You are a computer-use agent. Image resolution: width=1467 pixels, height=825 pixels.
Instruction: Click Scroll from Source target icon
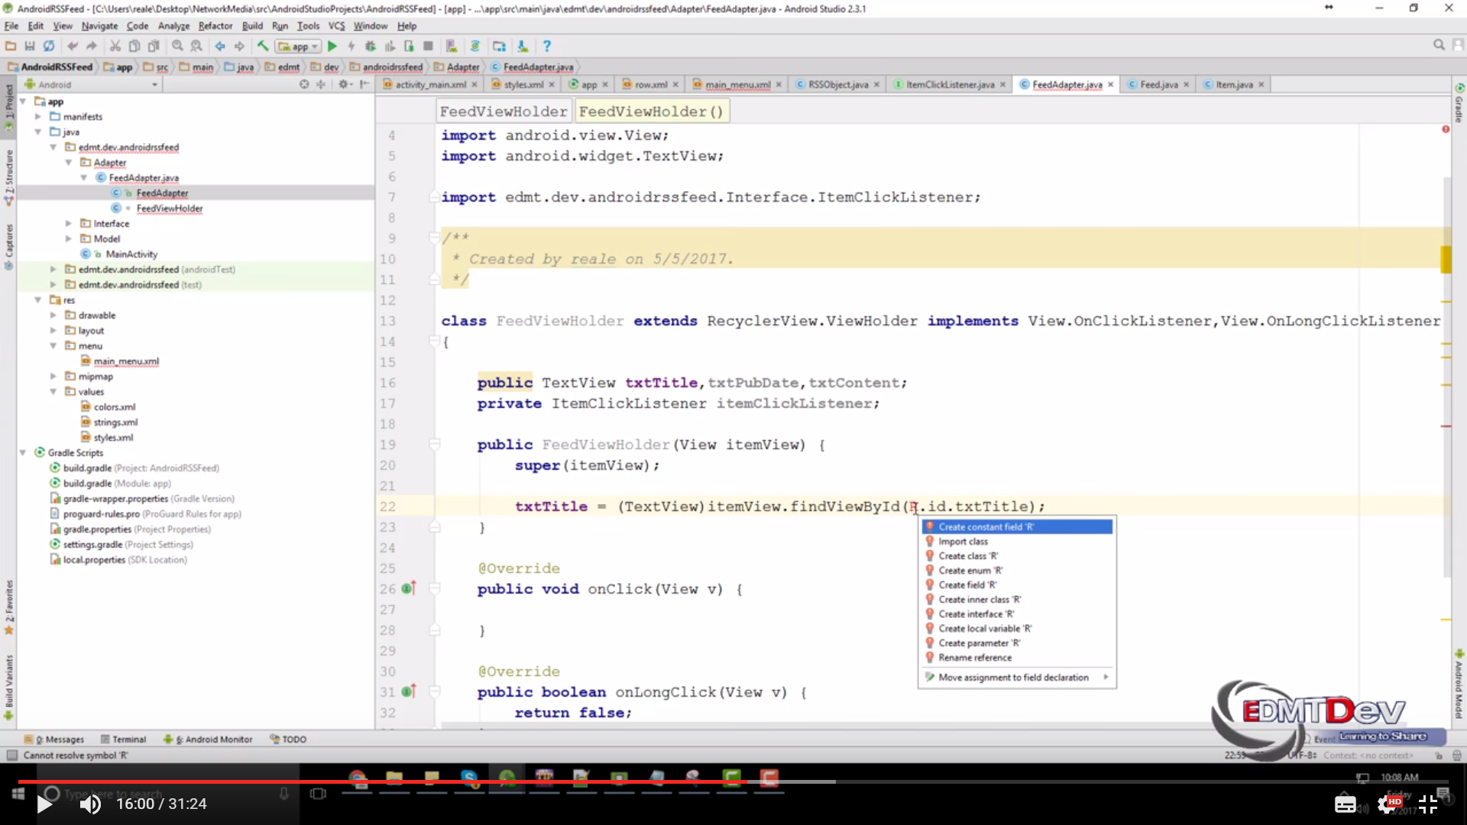pos(304,85)
